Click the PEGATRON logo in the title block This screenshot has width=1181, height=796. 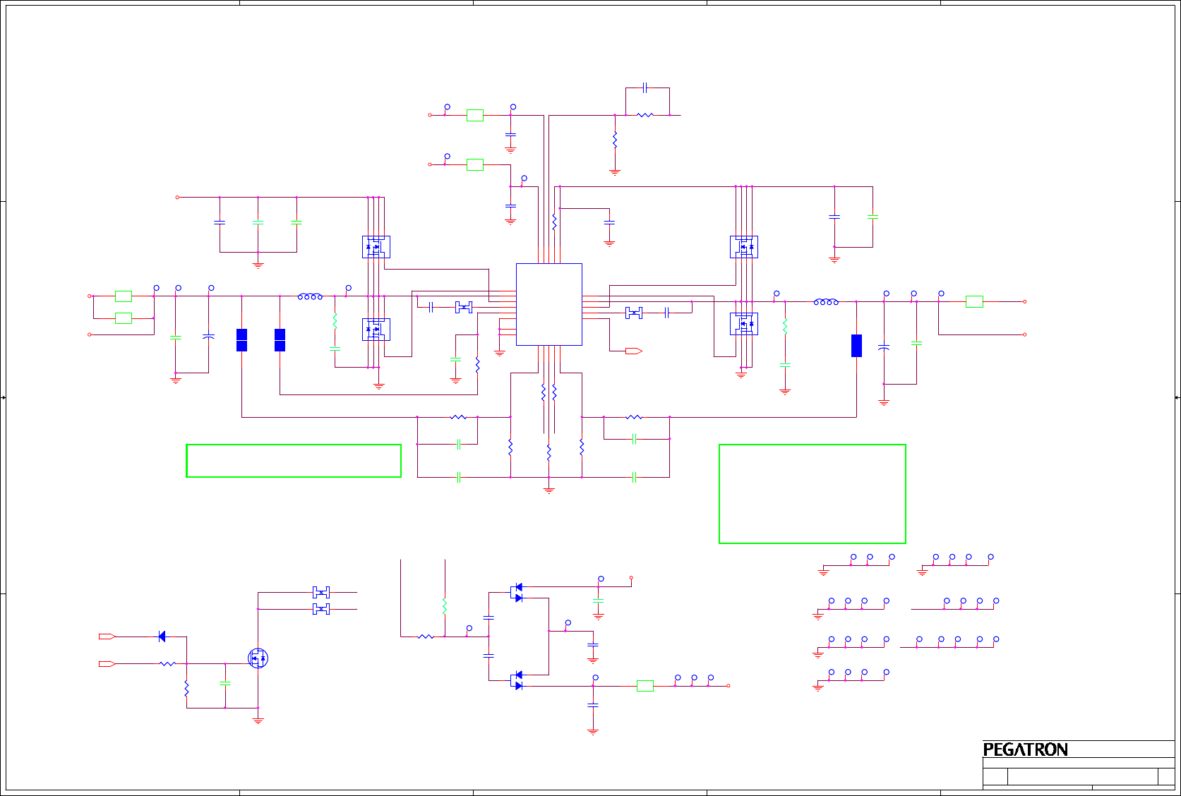coord(1025,749)
